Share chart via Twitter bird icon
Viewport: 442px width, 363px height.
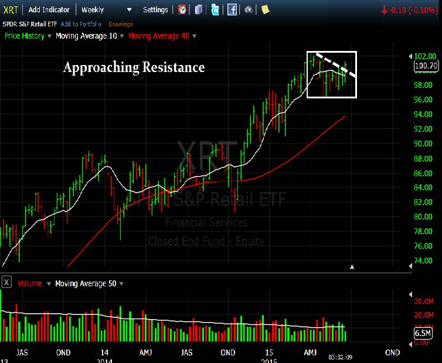tap(215, 10)
